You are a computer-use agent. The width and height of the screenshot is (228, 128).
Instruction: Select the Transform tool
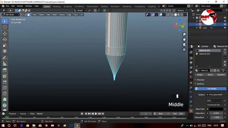5,51
